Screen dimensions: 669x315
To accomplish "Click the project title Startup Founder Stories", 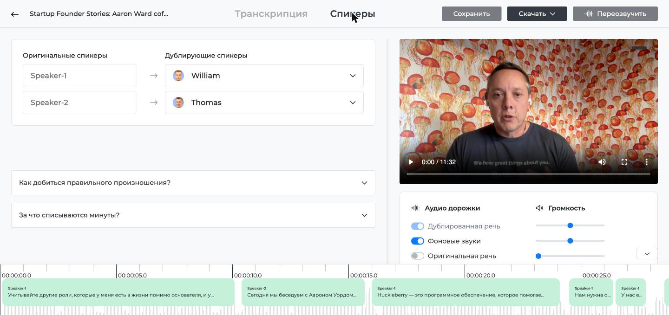I will pyautogui.click(x=99, y=14).
